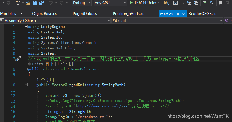Open dropdown arrow beside 附加到 Unity
The width and height of the screenshot is (232, 122).
click(x=159, y=3)
